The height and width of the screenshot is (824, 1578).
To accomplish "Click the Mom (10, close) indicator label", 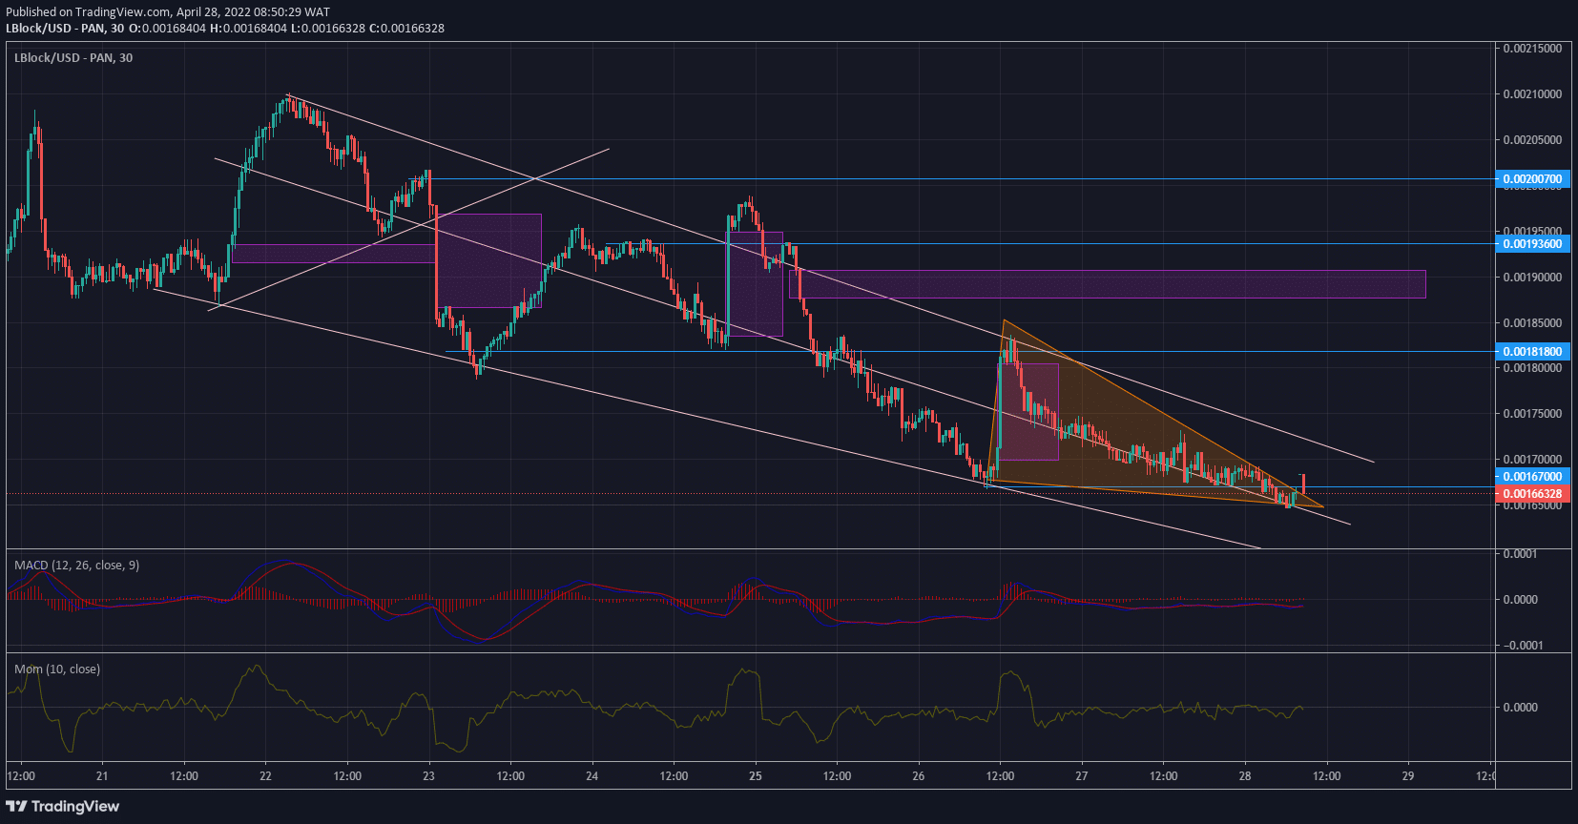I will click(57, 669).
